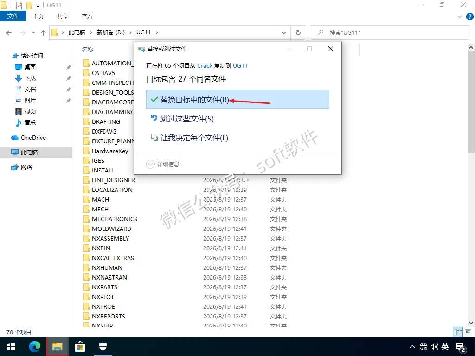This screenshot has width=475, height=356.
Task: Select the IGES folder
Action: (98, 160)
